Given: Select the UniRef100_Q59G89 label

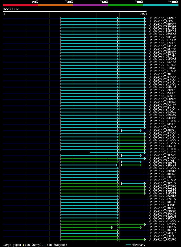Looking at the screenshot, I should click(162, 115).
